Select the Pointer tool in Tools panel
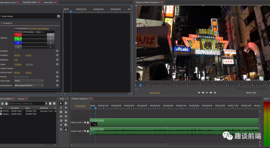This screenshot has width=270, height=148. tap(61, 103)
